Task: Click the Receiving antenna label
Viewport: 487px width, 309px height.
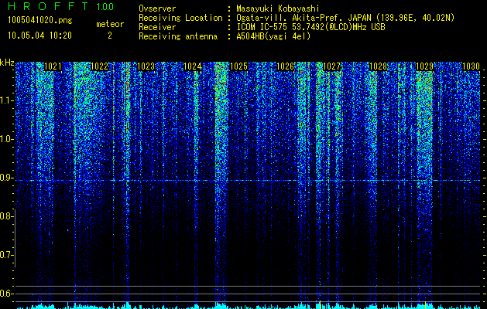Action: [178, 36]
